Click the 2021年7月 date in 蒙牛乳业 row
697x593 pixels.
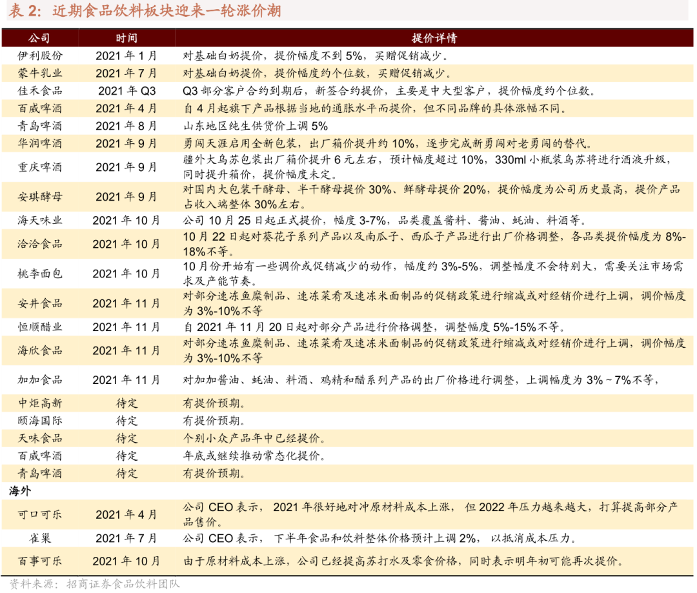point(126,74)
